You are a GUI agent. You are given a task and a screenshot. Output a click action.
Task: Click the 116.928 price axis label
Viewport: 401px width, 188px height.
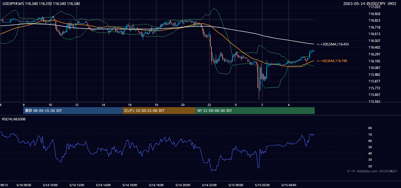pos(374,14)
